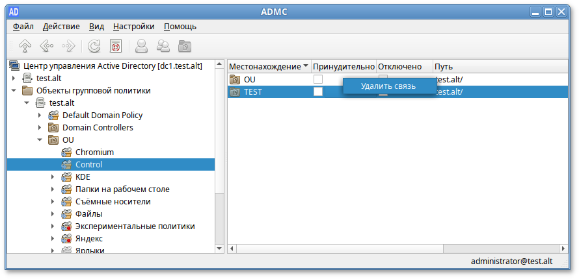Click the Control policy icon in tree
The width and height of the screenshot is (579, 279).
[x=66, y=165]
